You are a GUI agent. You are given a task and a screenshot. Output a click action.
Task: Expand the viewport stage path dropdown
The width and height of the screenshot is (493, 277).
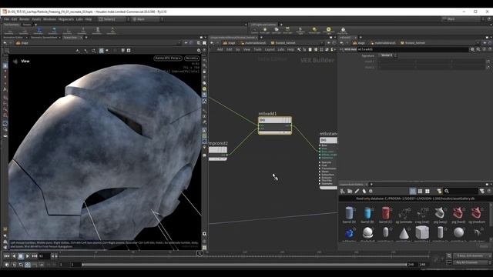(x=179, y=43)
